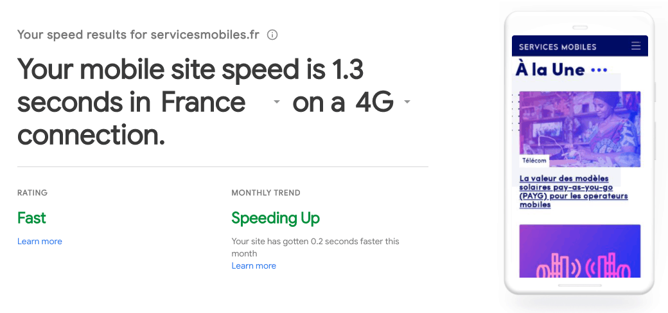This screenshot has height=313, width=668.
Task: Open the hamburger menu in phone preview
Action: (636, 46)
